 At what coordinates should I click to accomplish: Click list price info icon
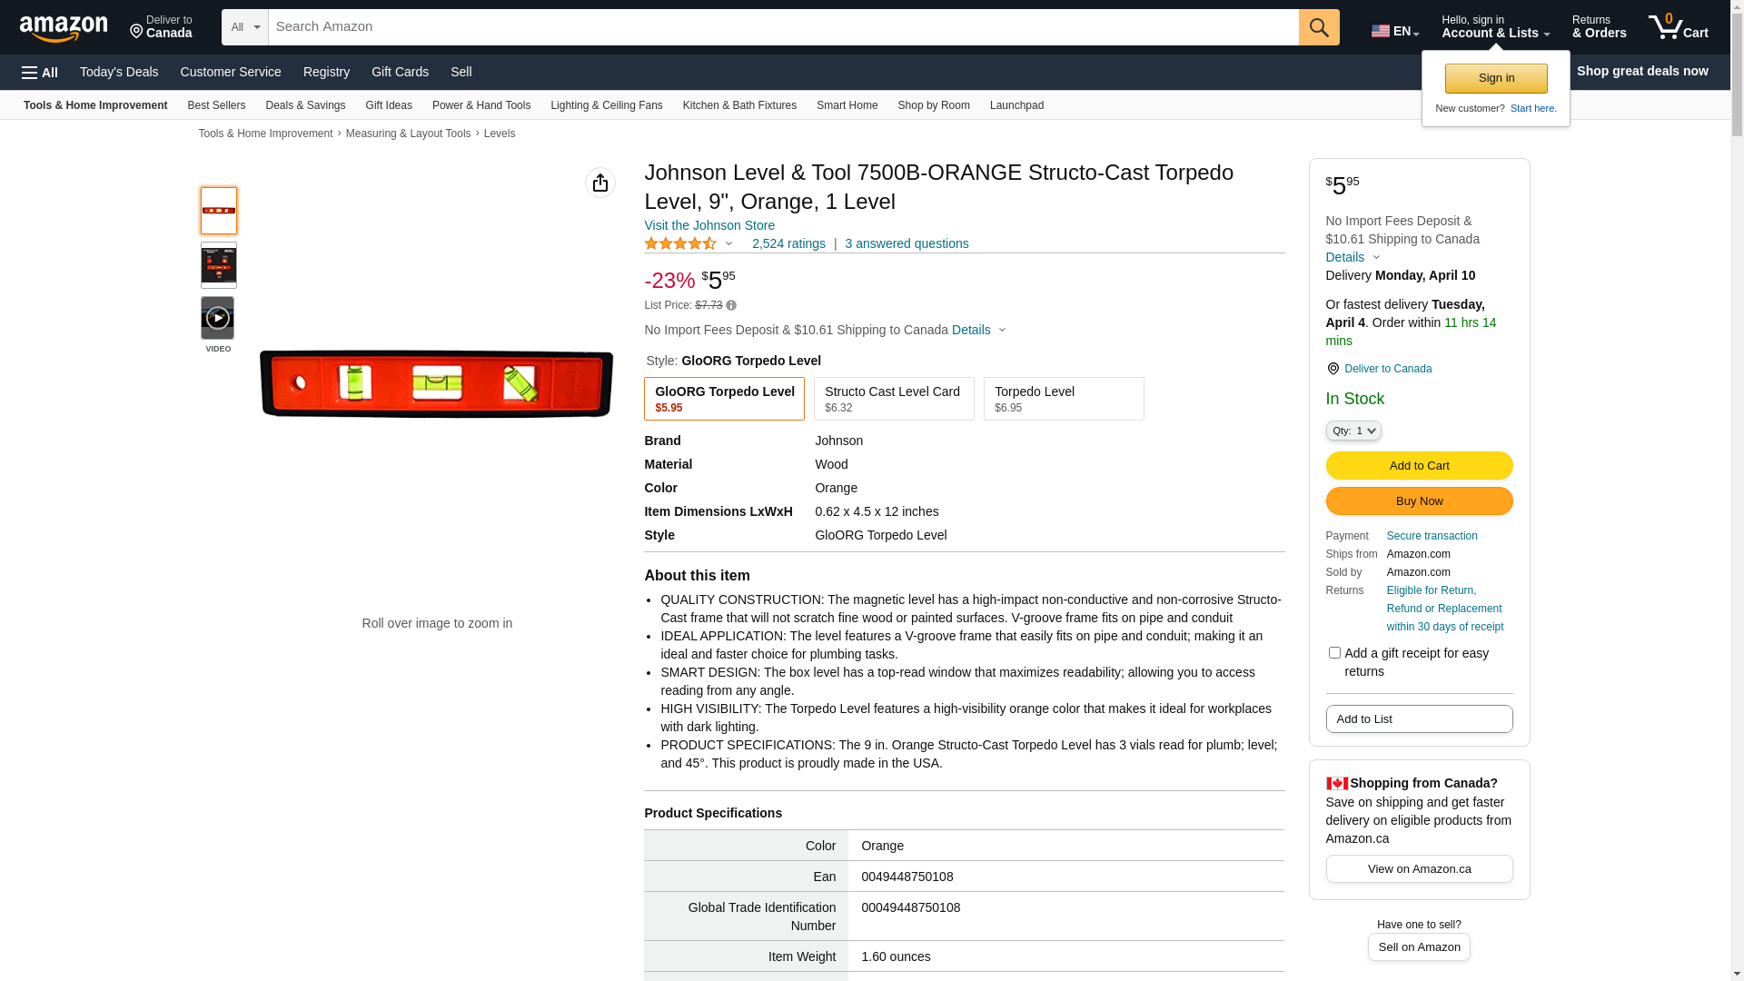[731, 306]
